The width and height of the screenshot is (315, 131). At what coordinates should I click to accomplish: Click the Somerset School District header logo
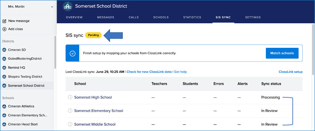coord(67,6)
